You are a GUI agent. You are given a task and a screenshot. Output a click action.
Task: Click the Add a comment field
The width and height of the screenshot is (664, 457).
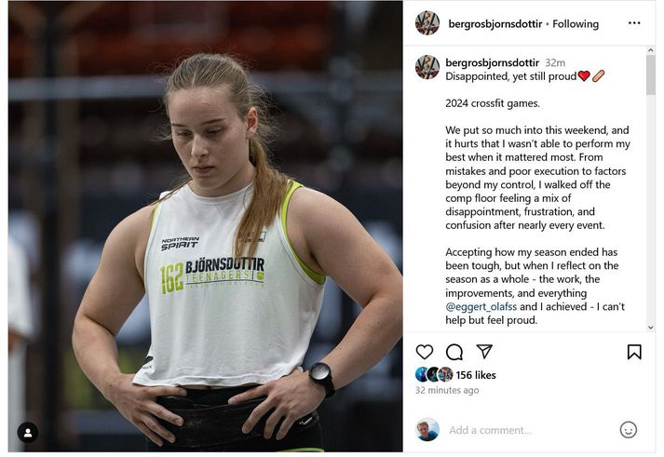coord(490,430)
